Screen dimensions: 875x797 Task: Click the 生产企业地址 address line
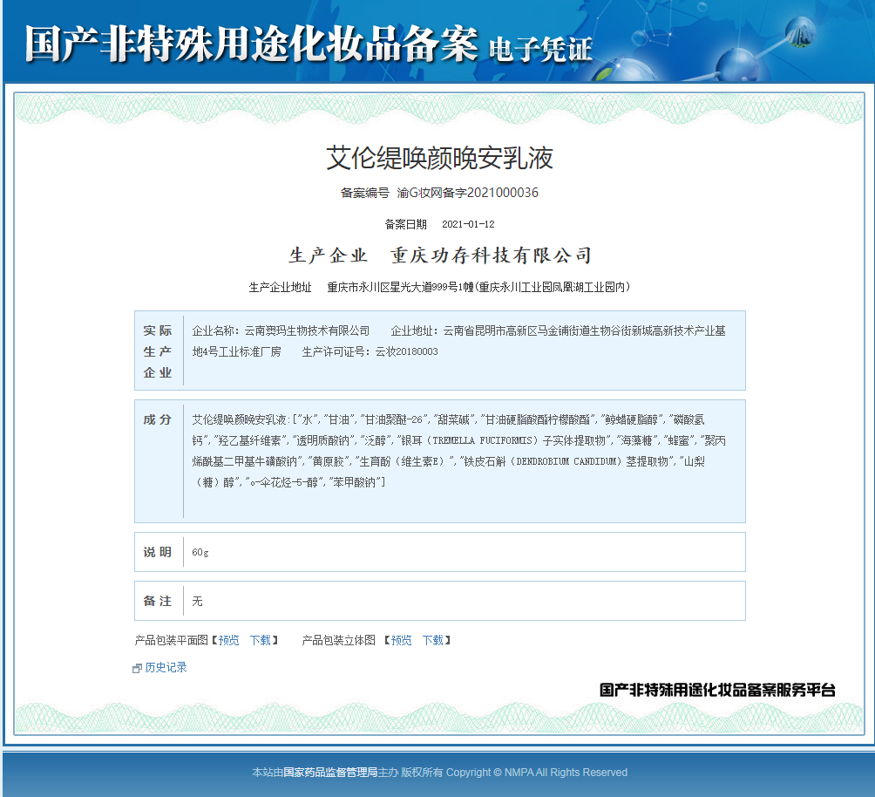[439, 287]
